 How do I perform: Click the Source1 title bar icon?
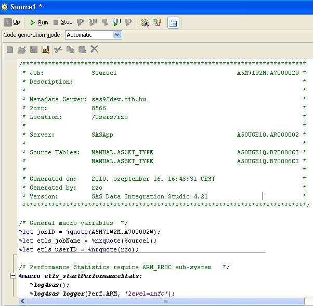(x=4, y=7)
